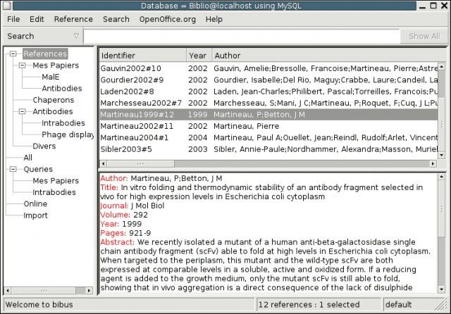Select the Gauvin2002#10 reference row
The width and height of the screenshot is (451, 314).
[x=269, y=68]
